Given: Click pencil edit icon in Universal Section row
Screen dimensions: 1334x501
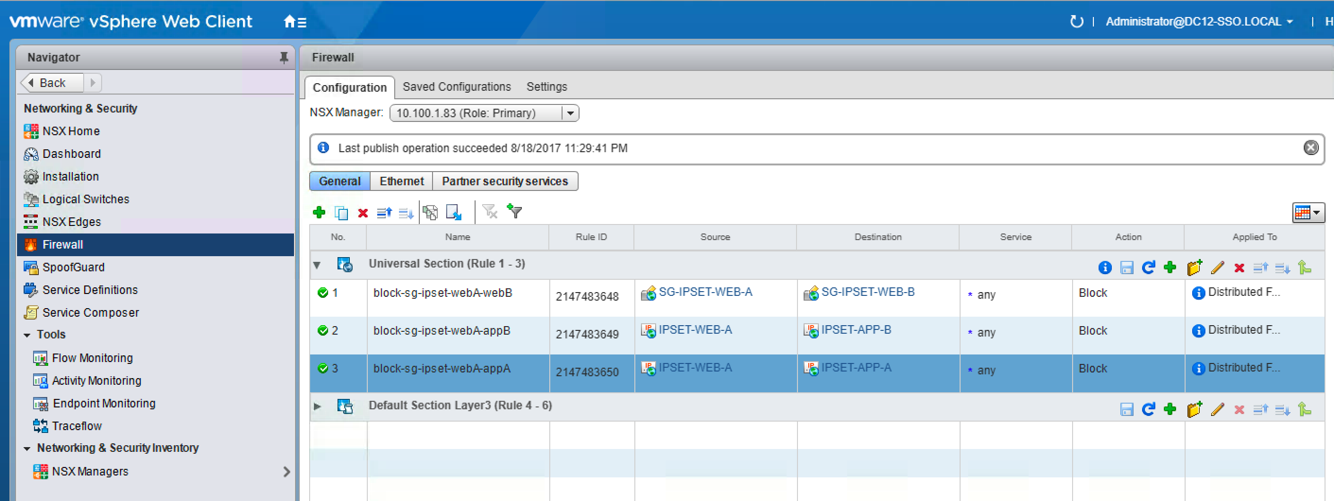Looking at the screenshot, I should pos(1217,268).
